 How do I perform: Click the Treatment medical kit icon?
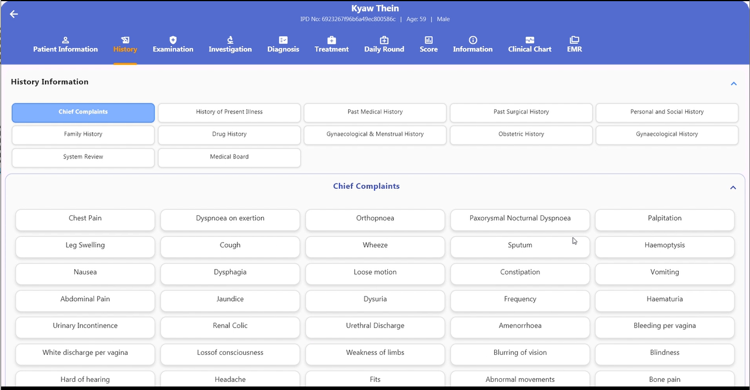point(332,40)
